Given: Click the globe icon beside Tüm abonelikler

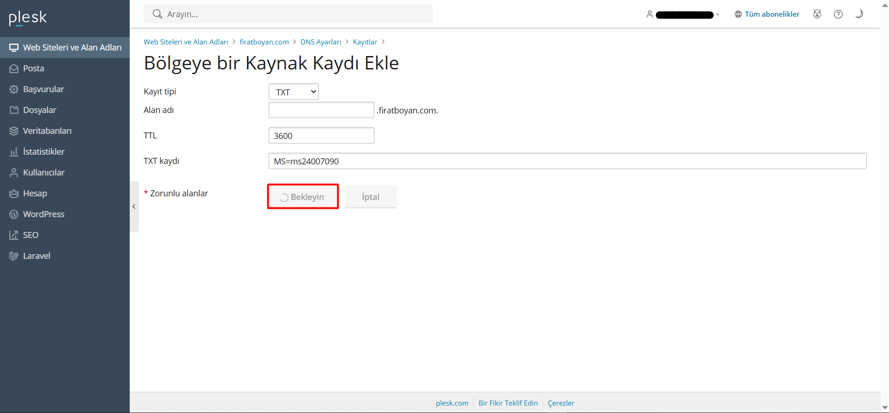Looking at the screenshot, I should pyautogui.click(x=738, y=14).
